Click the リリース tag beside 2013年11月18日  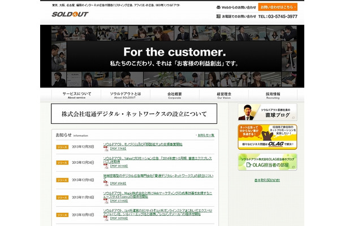point(62,197)
